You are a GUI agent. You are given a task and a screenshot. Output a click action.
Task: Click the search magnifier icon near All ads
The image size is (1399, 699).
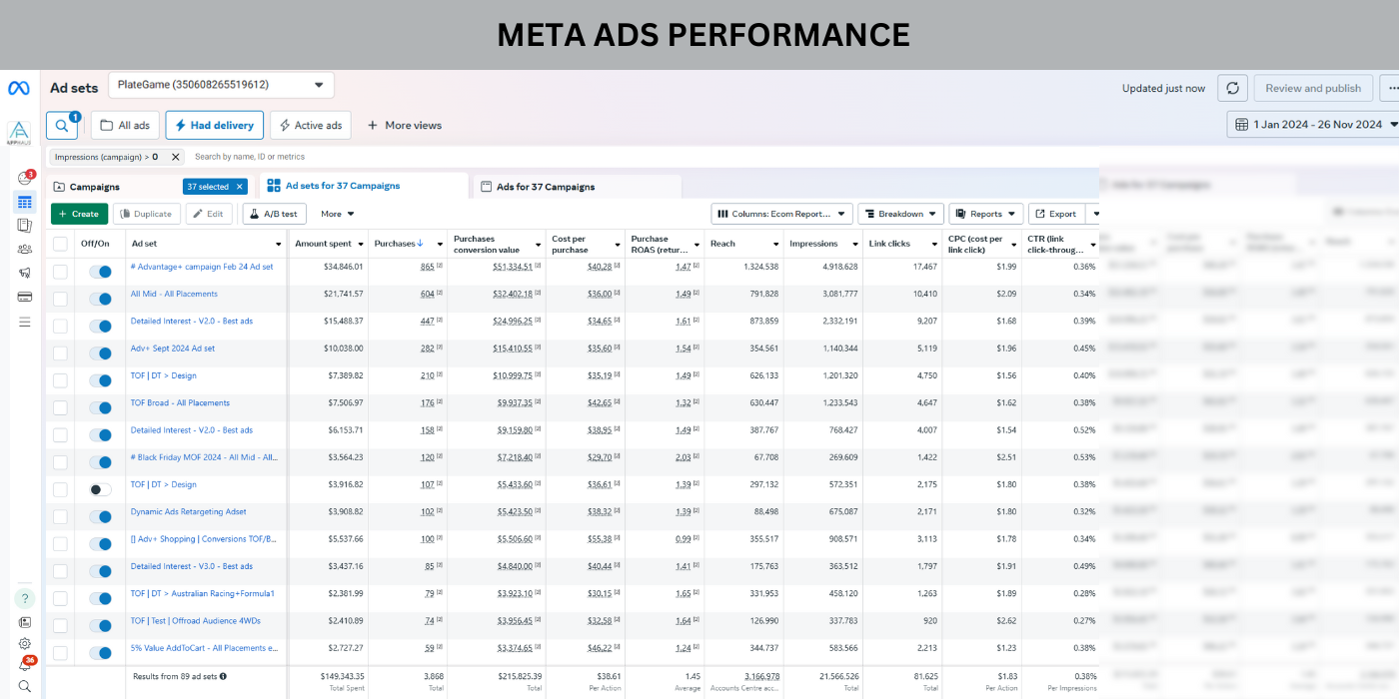click(61, 126)
